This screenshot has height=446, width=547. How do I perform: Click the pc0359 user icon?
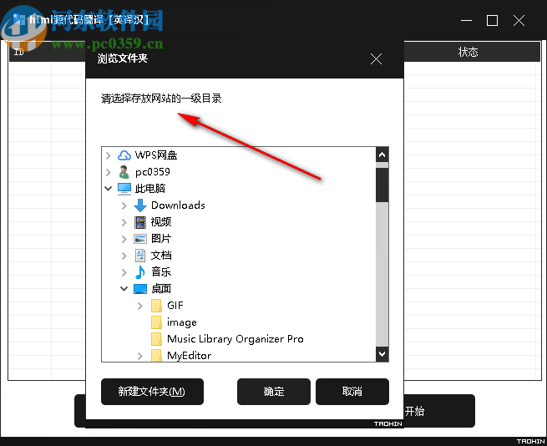124,172
